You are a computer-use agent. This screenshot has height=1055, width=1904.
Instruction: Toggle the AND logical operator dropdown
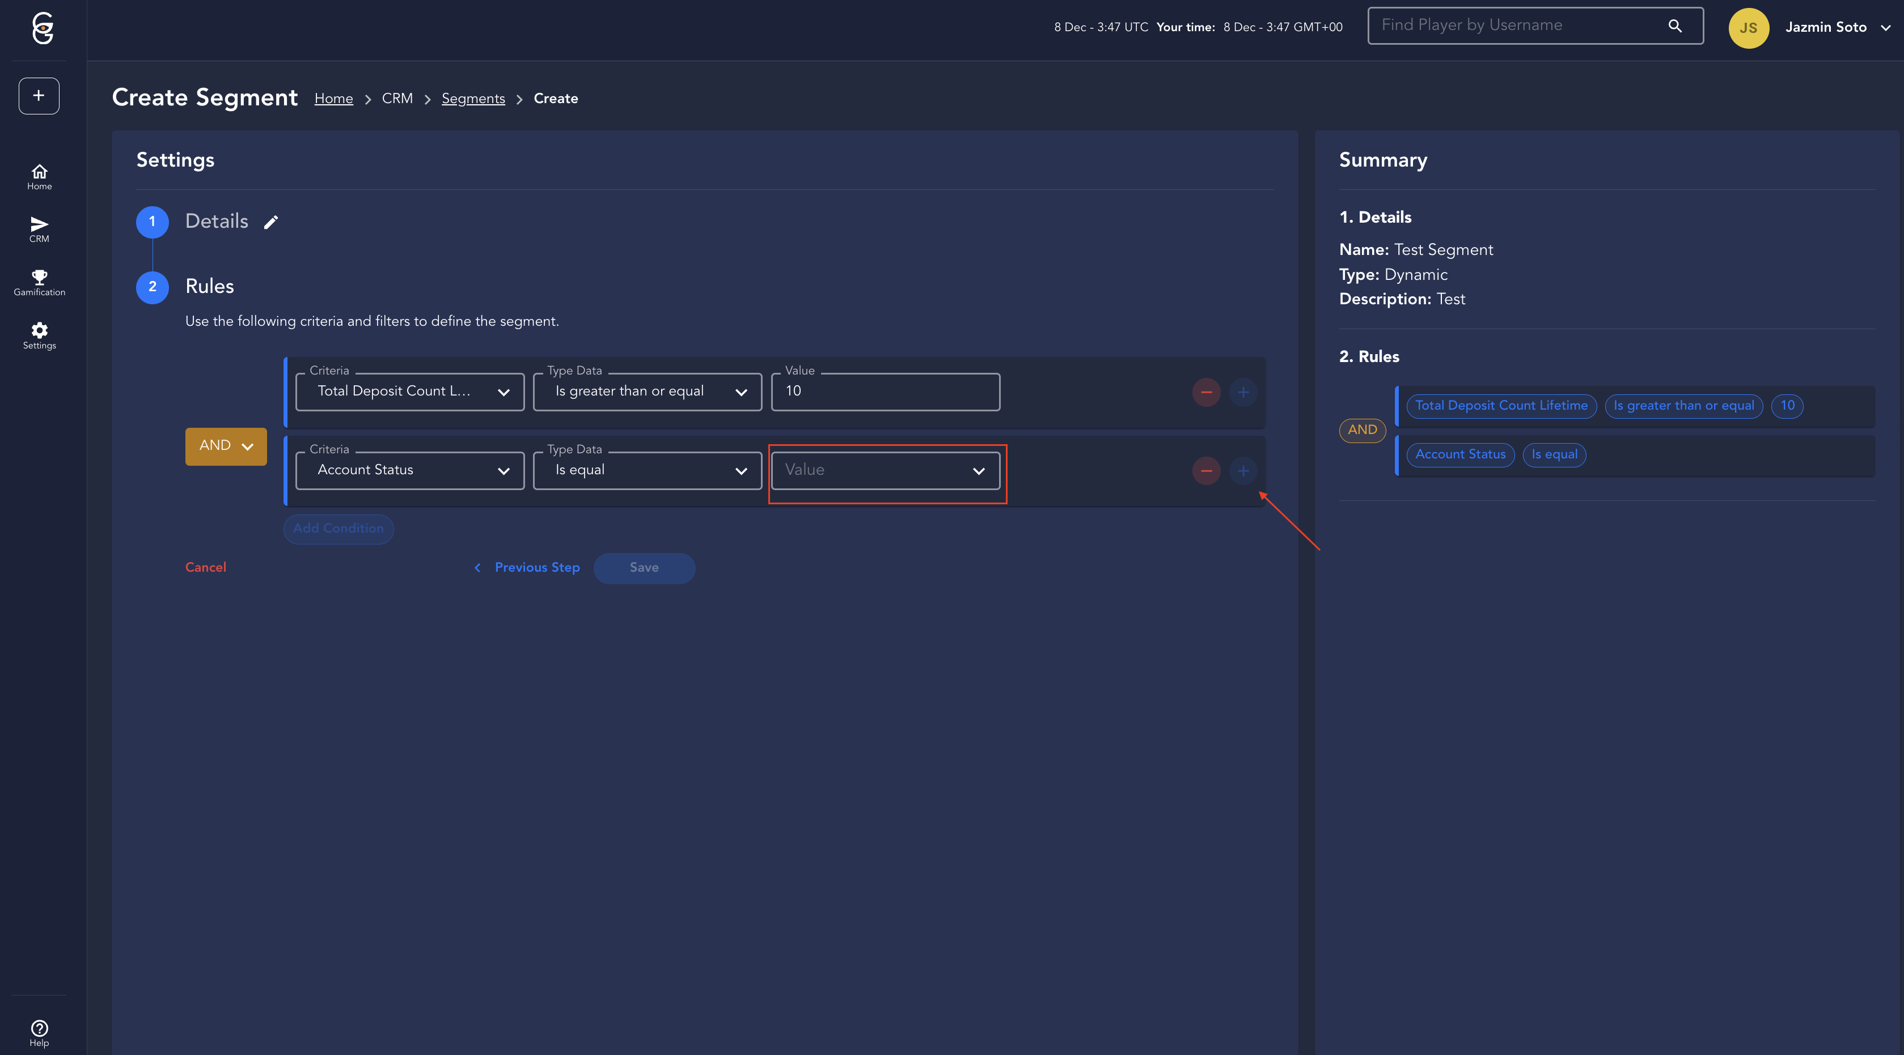coord(226,445)
